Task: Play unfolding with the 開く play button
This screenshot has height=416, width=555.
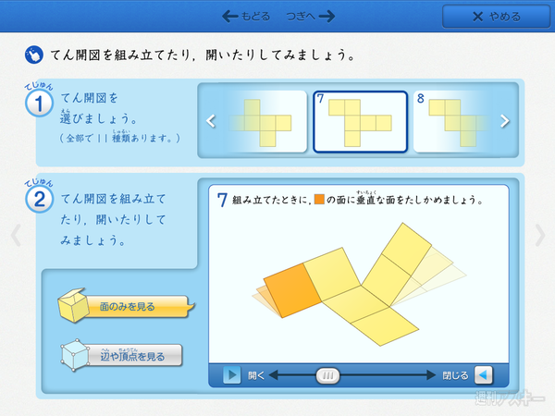Action: [x=232, y=375]
